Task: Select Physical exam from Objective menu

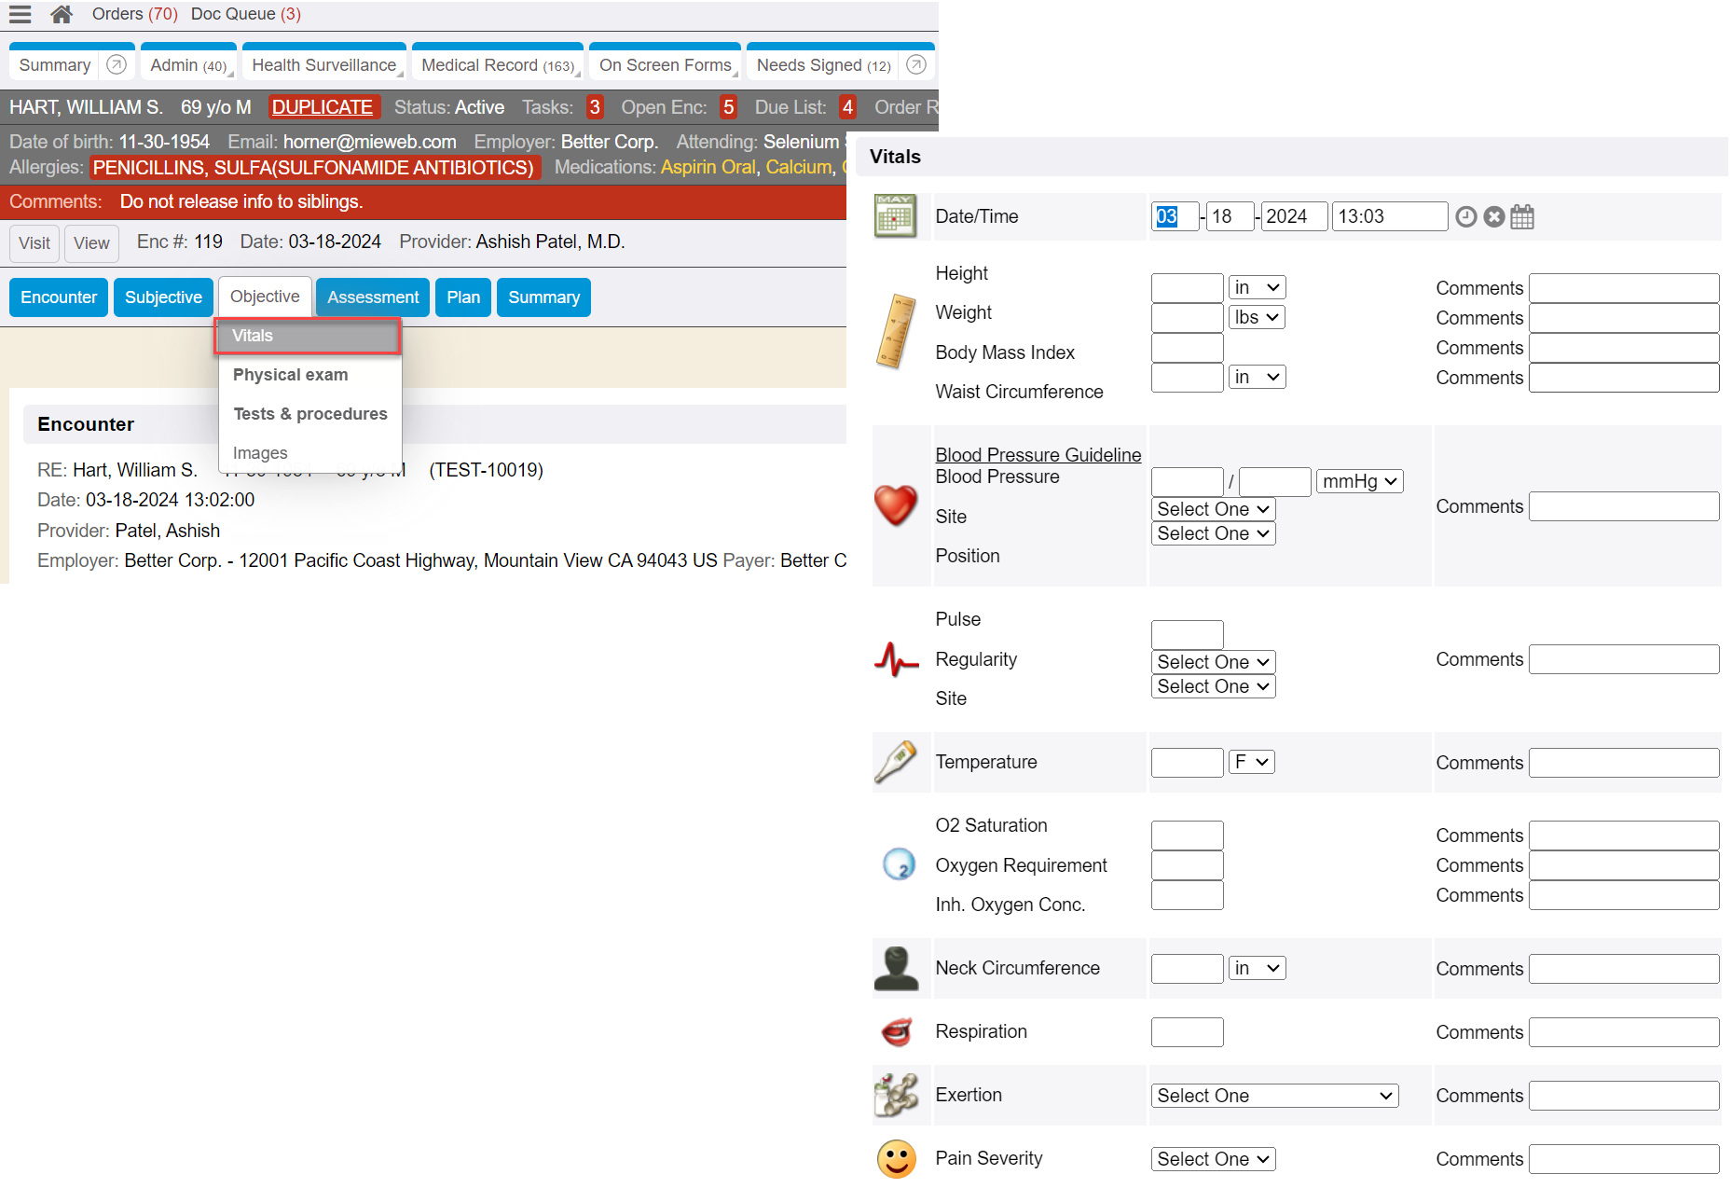Action: pos(290,375)
